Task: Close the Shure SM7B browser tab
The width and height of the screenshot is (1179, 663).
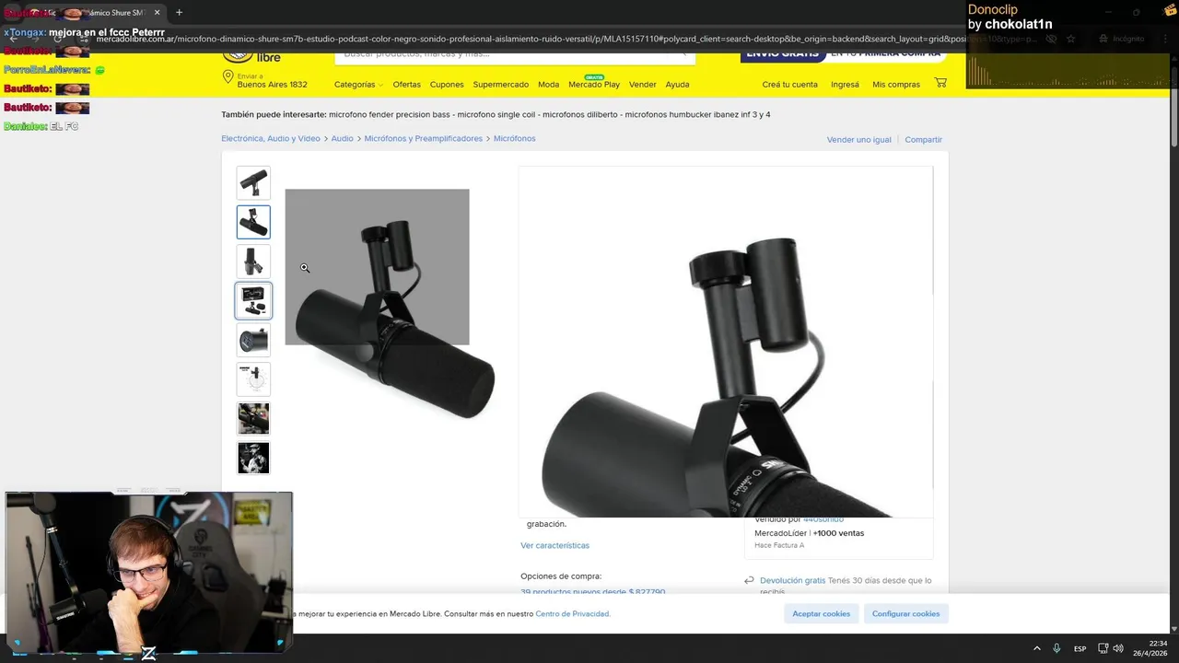Action: coord(157,13)
